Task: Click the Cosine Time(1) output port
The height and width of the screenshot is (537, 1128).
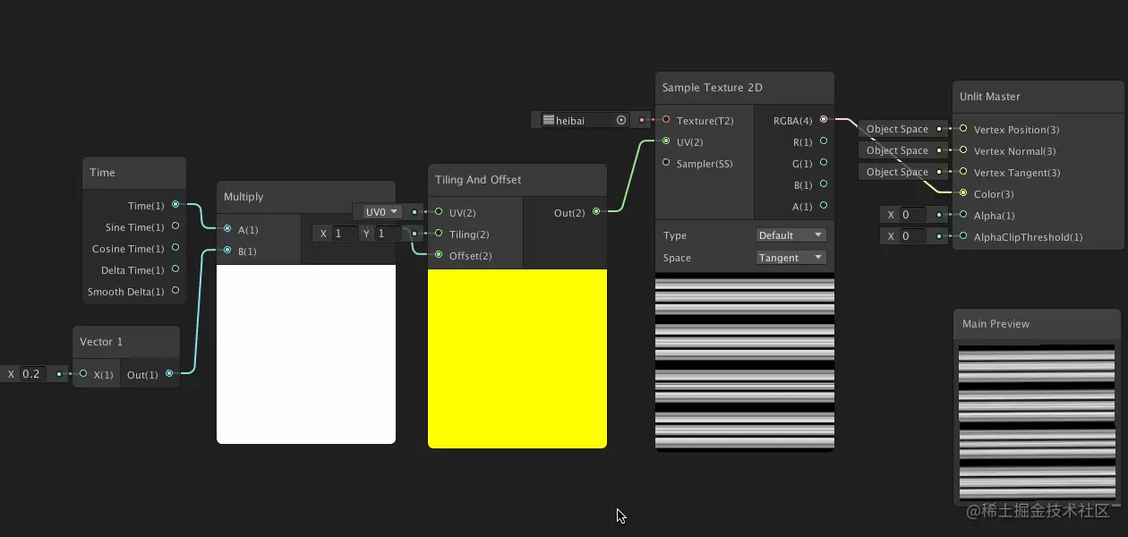Action: pos(175,248)
